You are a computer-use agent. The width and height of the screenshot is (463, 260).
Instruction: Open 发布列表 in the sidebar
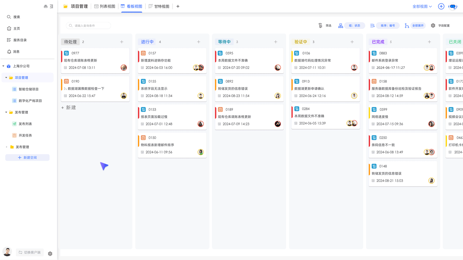tap(25, 124)
